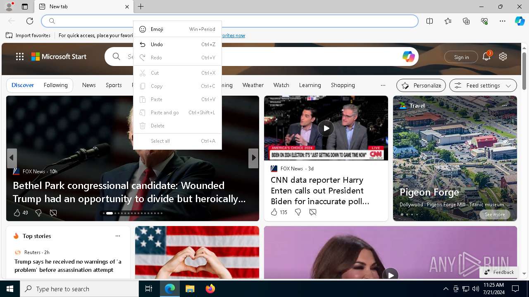Viewport: 529px width, 297px height.
Task: Open the heart hands flag story thumbnail
Action: (x=197, y=252)
